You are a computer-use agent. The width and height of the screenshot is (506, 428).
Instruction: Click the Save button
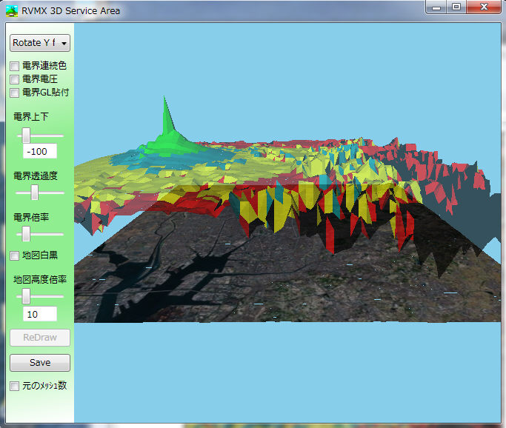point(40,363)
